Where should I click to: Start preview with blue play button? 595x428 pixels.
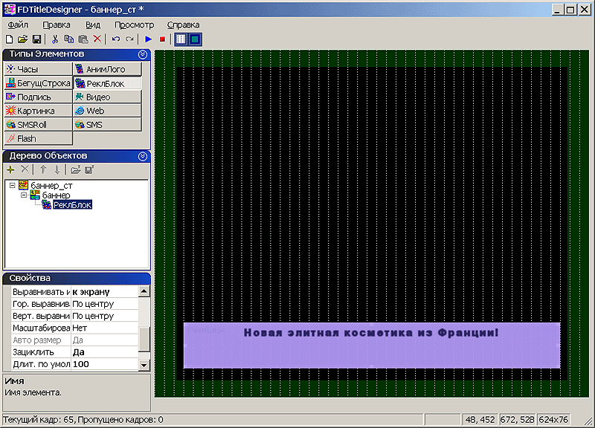tap(148, 39)
